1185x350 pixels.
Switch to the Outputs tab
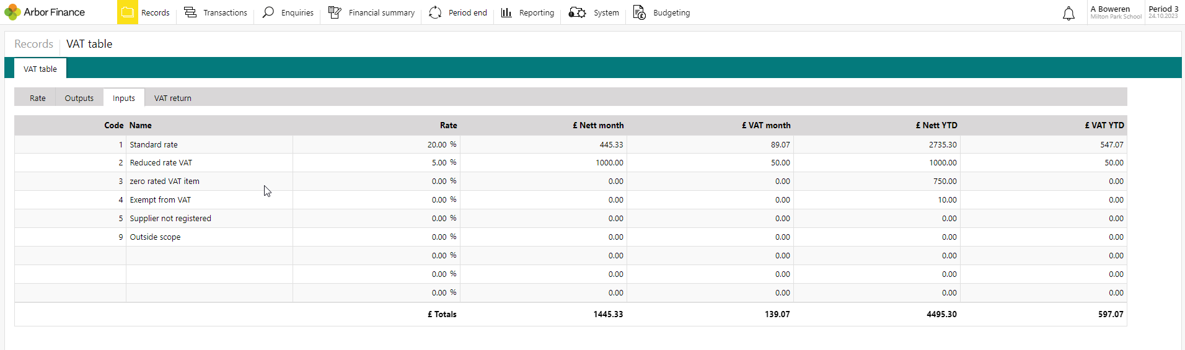[x=79, y=98]
